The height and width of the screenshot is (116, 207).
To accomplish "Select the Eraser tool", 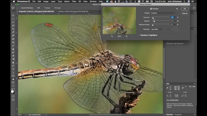I will (x=13, y=56).
